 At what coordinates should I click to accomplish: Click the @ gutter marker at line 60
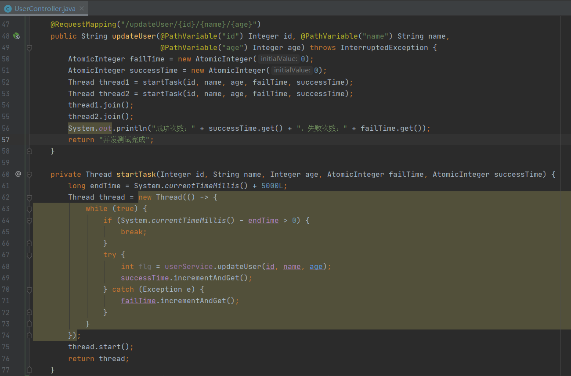pyautogui.click(x=18, y=174)
